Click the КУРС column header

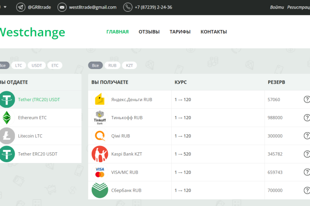tap(181, 82)
